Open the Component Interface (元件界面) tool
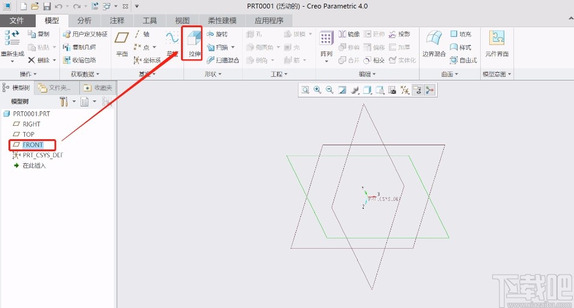This screenshot has width=574, height=308. 496,44
